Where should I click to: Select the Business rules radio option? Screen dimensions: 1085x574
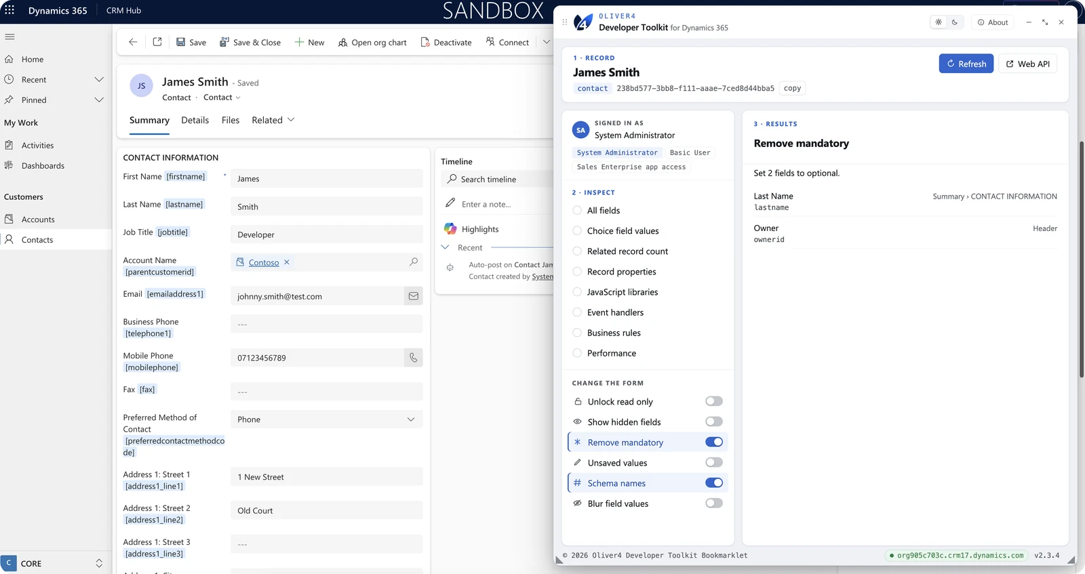tap(577, 333)
